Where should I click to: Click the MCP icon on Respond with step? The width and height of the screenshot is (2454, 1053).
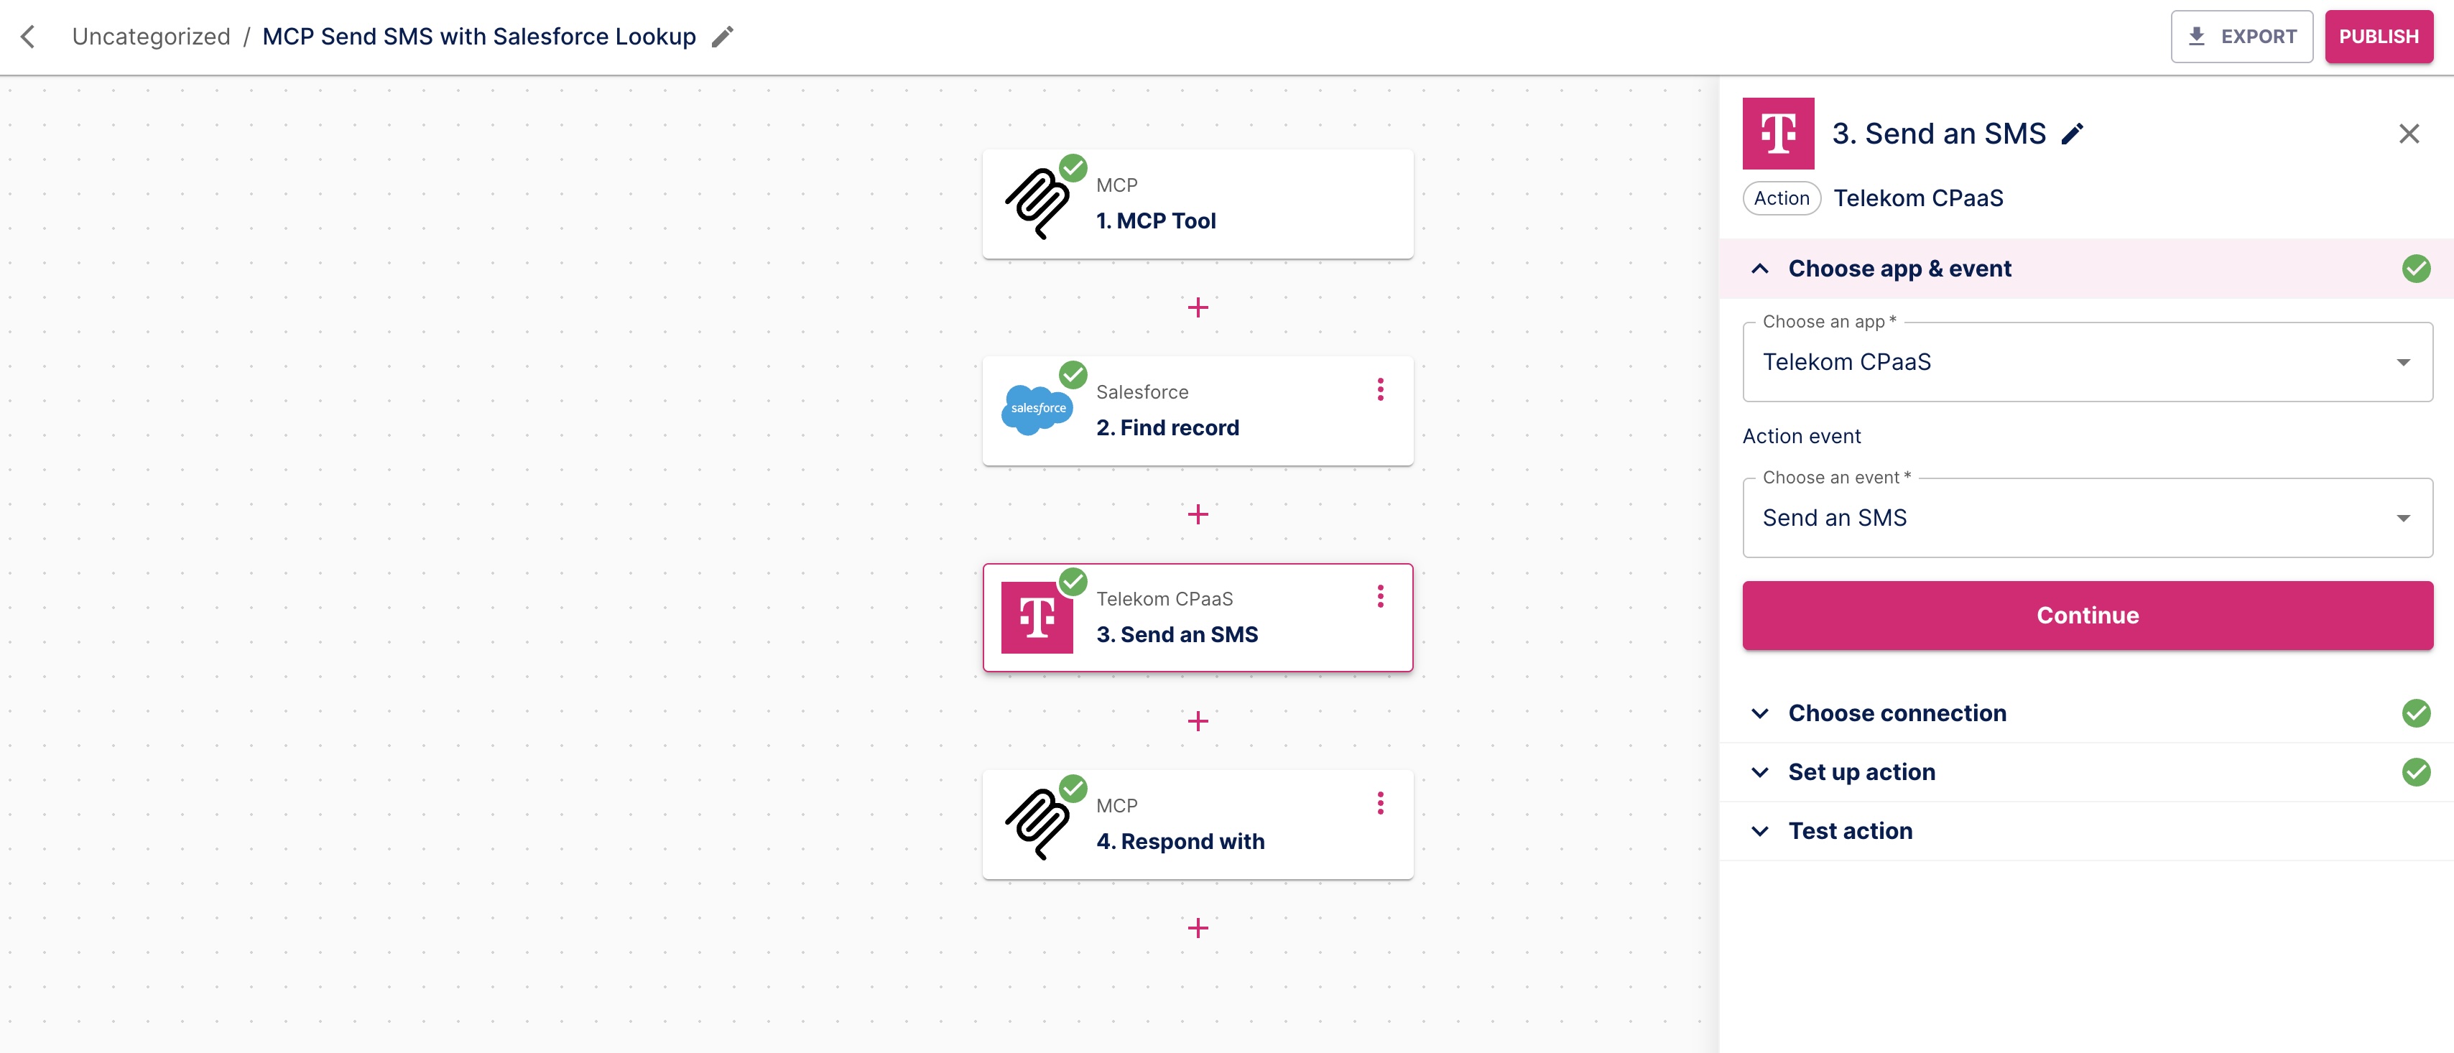click(1037, 822)
